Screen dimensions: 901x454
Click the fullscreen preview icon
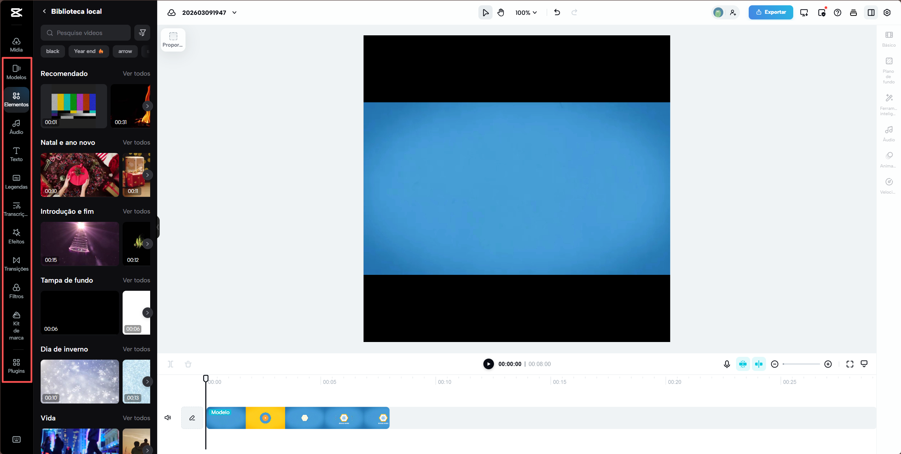[x=850, y=364]
